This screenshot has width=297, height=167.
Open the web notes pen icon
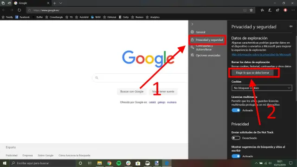(x=270, y=10)
